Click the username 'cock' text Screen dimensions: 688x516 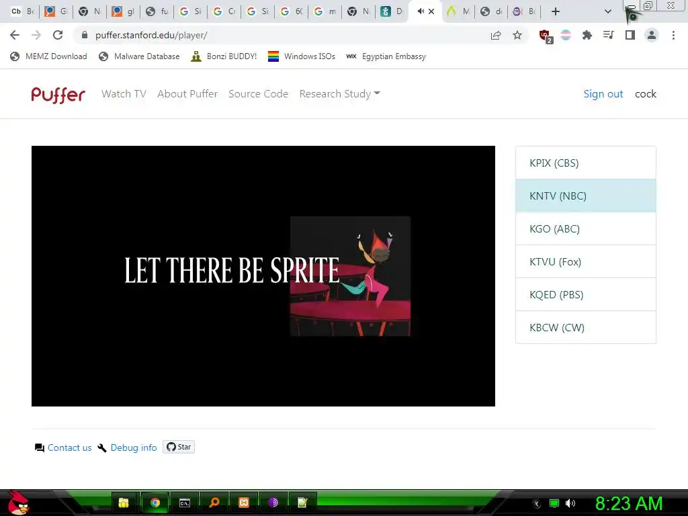(646, 94)
